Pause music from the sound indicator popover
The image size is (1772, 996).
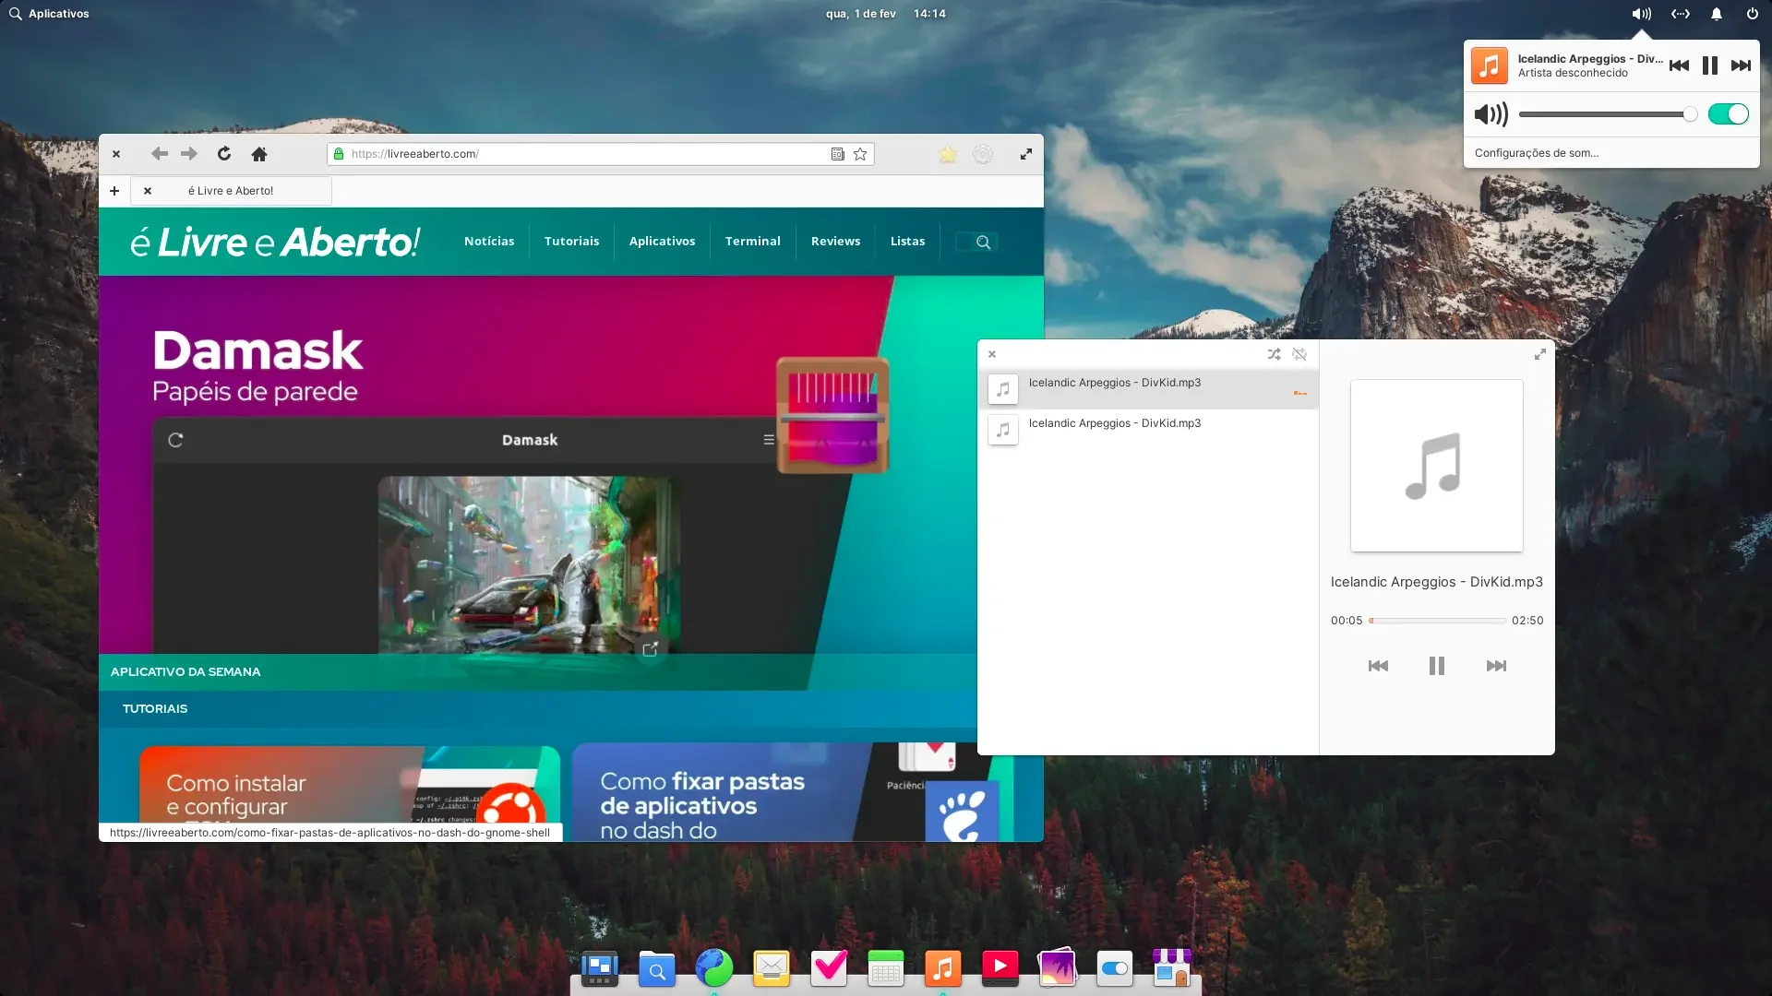[x=1710, y=65]
